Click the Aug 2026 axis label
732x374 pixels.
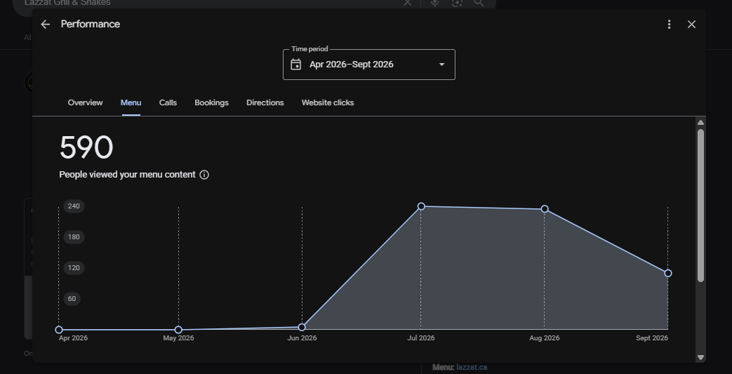click(545, 338)
